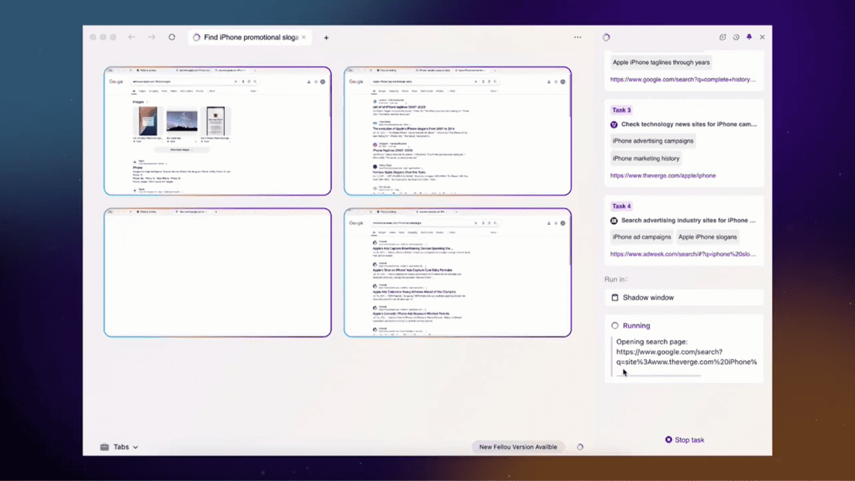
Task: Open task history with the clock icon
Action: (x=736, y=37)
